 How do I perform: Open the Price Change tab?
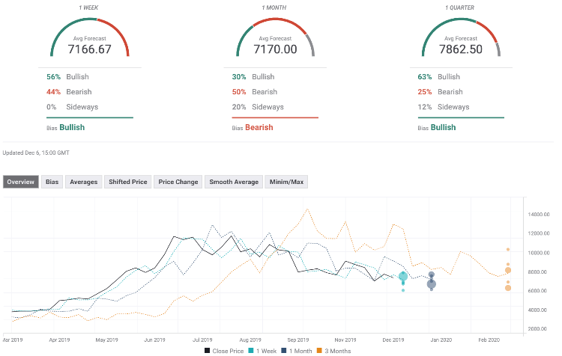pyautogui.click(x=178, y=182)
